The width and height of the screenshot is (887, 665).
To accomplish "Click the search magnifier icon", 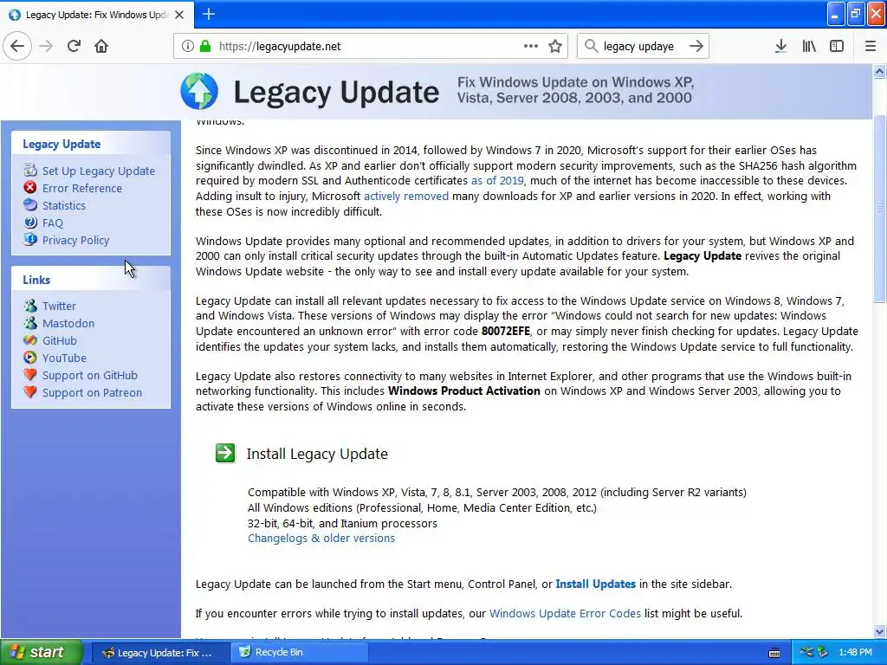I will [x=591, y=47].
